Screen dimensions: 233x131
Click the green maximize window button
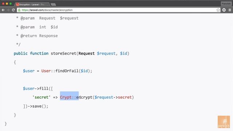(x=11, y=4)
